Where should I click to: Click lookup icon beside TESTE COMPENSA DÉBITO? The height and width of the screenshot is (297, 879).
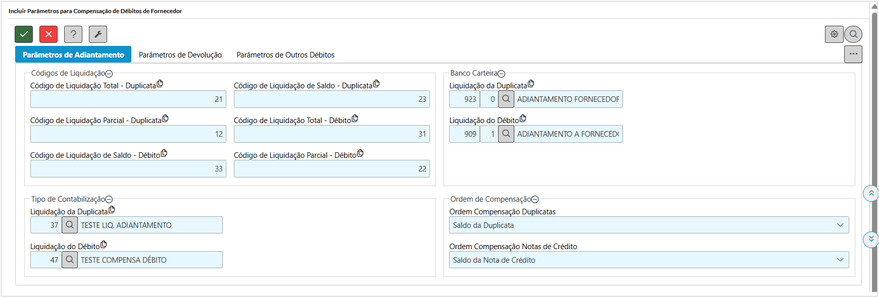(70, 260)
